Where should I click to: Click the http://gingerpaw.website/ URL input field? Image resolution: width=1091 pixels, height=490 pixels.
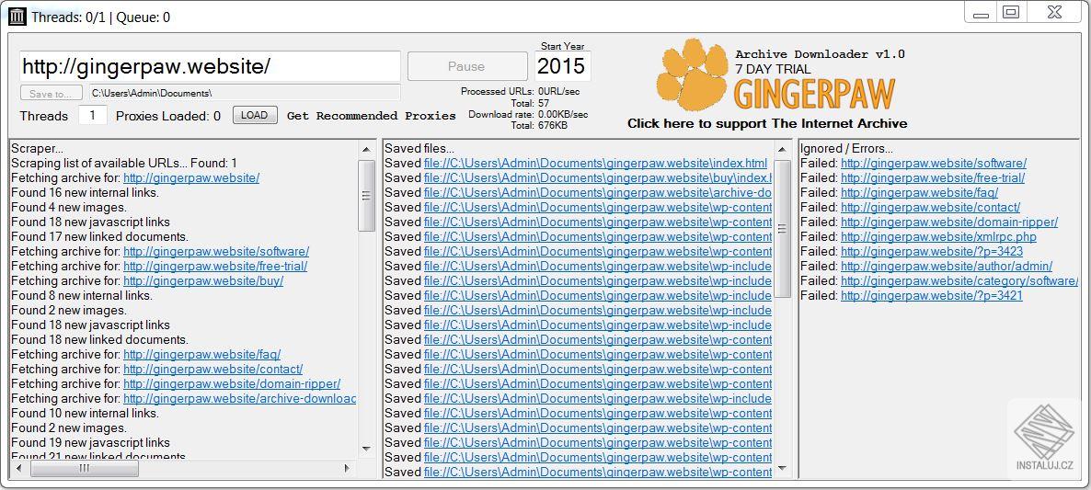(x=210, y=67)
